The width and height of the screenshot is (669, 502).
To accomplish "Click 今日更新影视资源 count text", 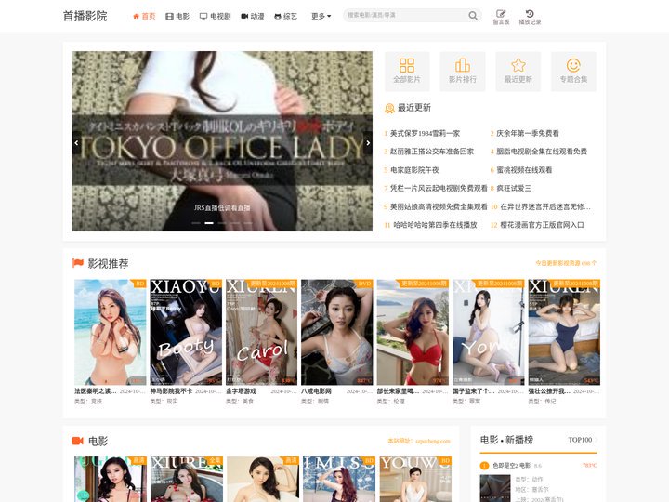I will pyautogui.click(x=566, y=263).
